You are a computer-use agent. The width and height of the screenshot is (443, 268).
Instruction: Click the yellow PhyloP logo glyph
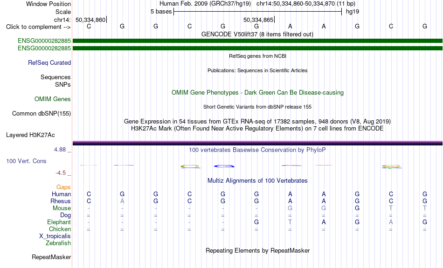click(x=190, y=166)
